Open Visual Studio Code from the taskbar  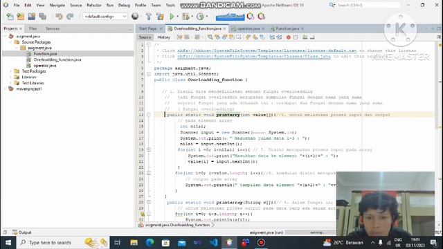point(214,243)
